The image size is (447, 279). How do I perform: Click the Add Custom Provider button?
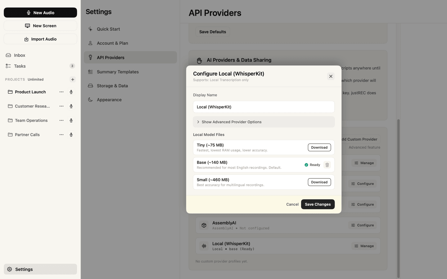click(361, 139)
